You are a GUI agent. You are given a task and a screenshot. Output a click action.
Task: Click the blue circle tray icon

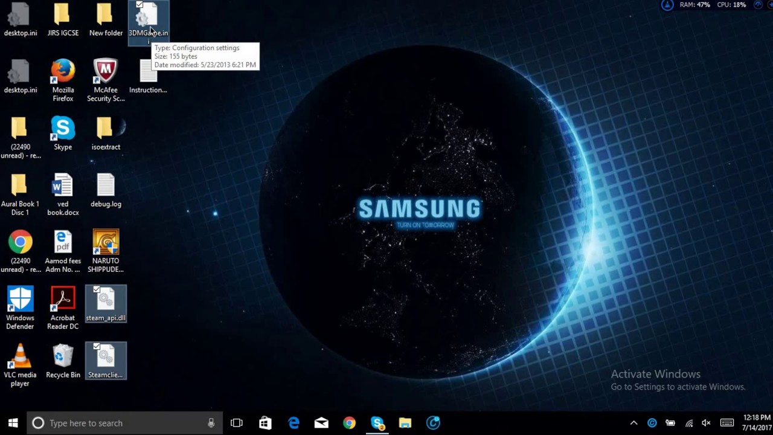click(652, 423)
